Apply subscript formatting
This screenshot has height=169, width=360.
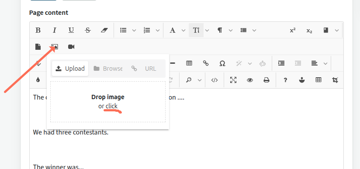[309, 30]
